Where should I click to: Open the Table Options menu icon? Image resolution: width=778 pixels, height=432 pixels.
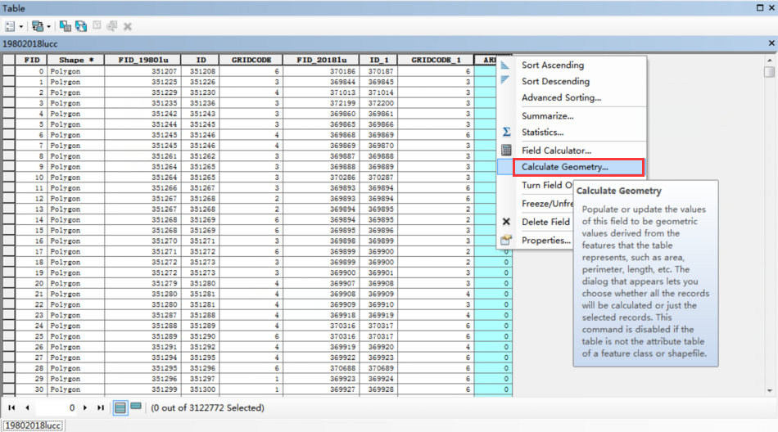click(x=10, y=26)
